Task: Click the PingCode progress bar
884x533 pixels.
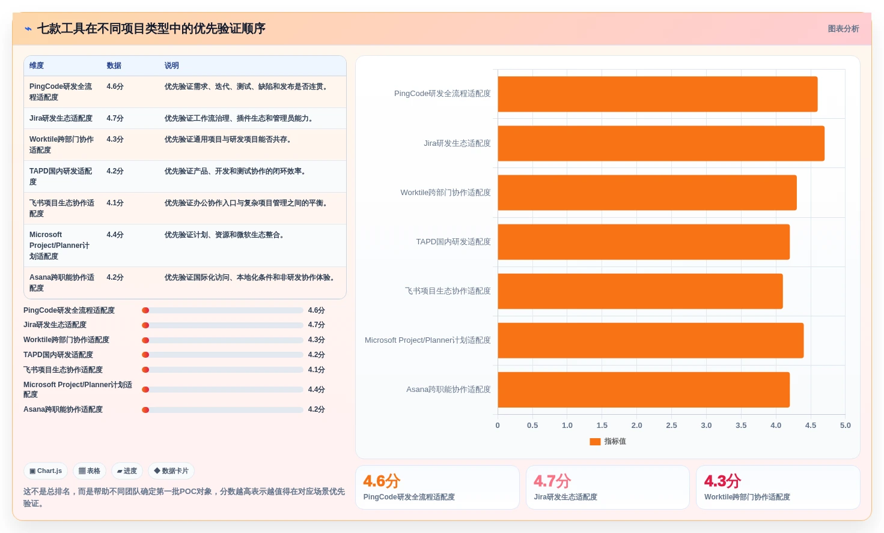Action: (x=222, y=310)
